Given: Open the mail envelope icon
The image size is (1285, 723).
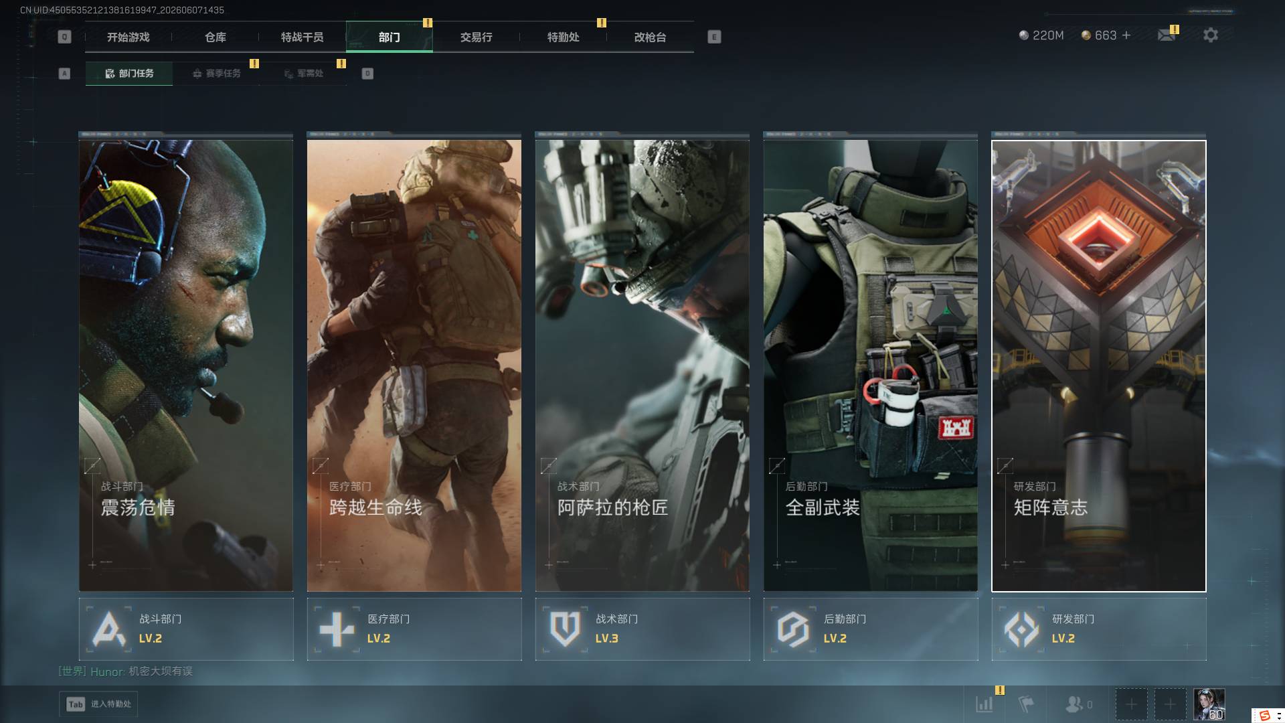Looking at the screenshot, I should (1167, 35).
